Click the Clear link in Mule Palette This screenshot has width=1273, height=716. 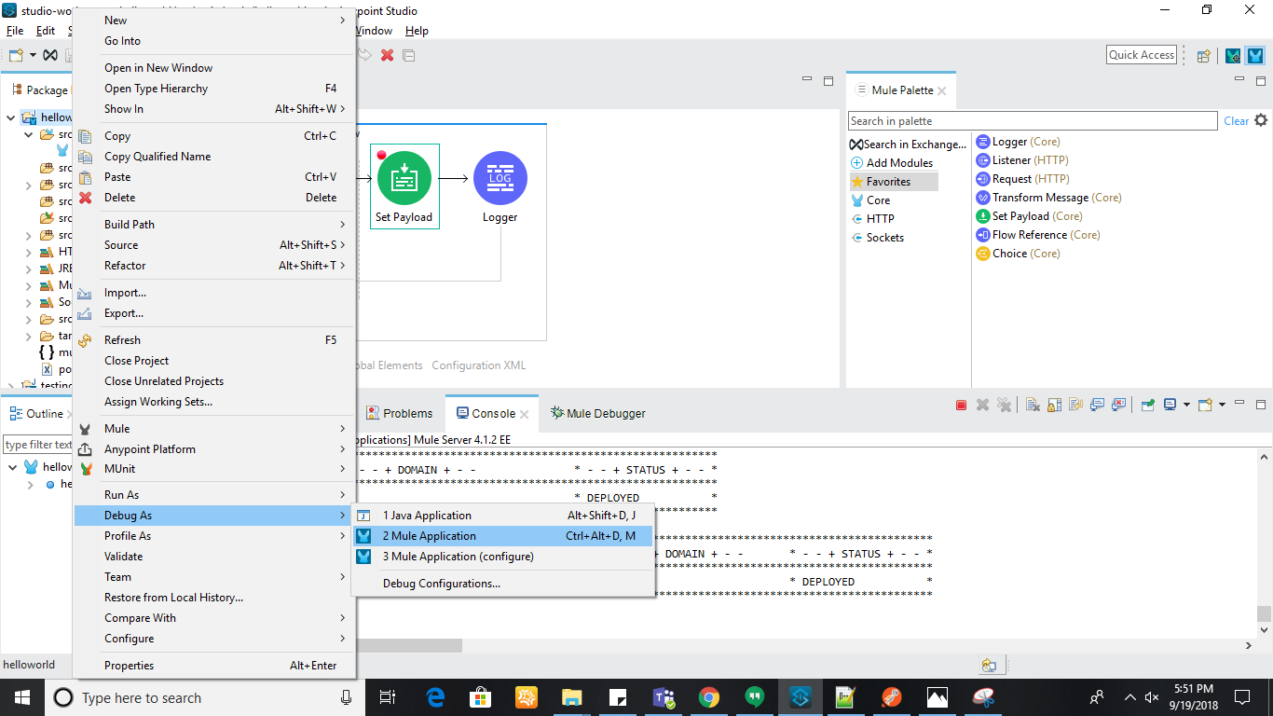1236,121
